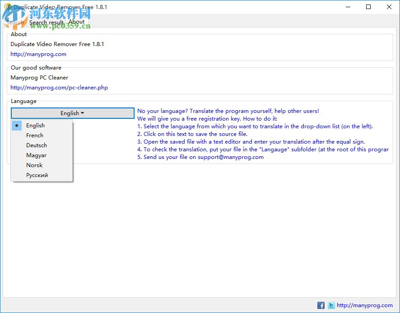
Task: Open the manyprog.com link under About
Action: point(38,54)
